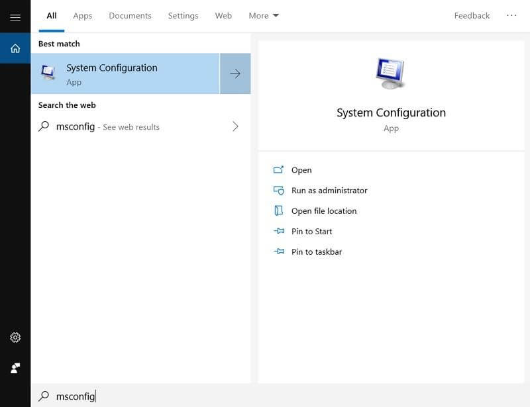Click the user account icon in sidebar

[x=15, y=368]
